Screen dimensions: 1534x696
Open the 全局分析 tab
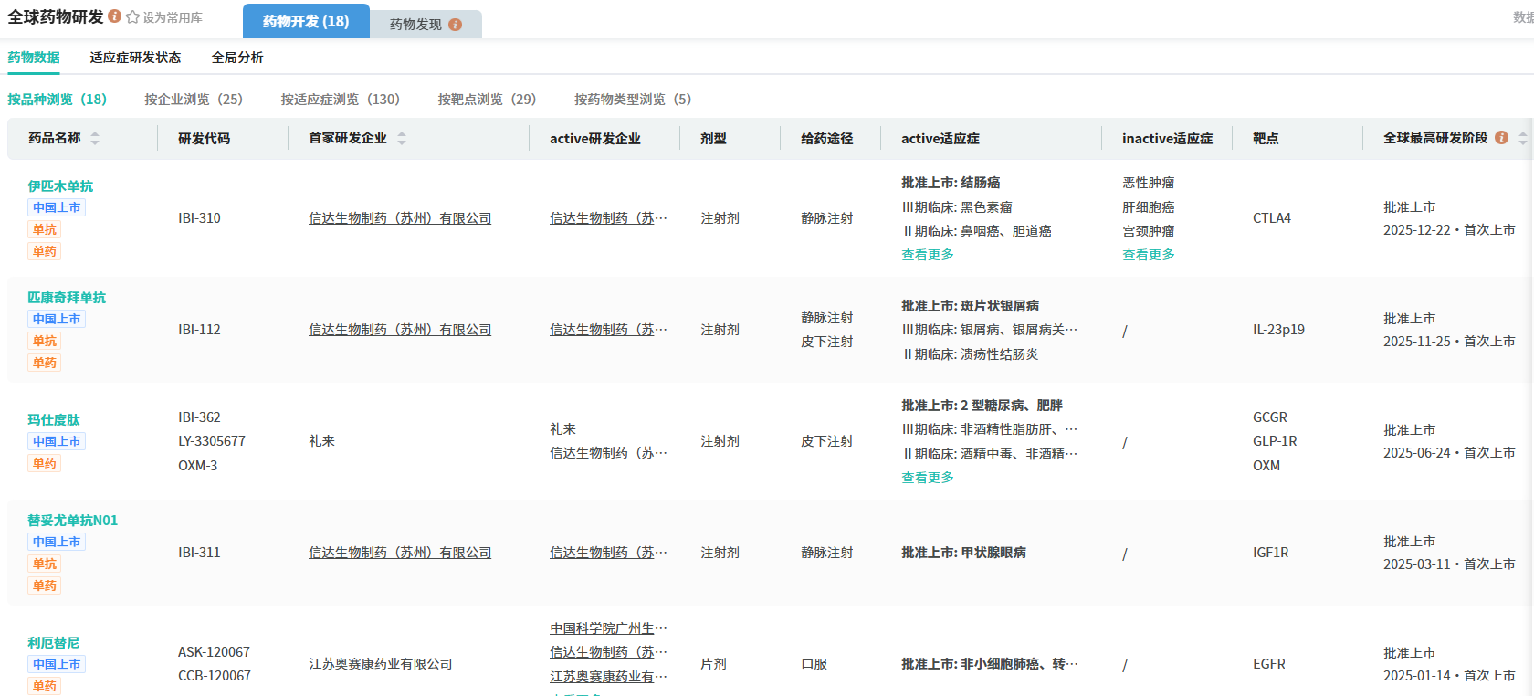coord(237,58)
